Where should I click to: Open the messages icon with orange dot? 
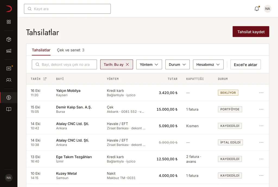pos(9,68)
